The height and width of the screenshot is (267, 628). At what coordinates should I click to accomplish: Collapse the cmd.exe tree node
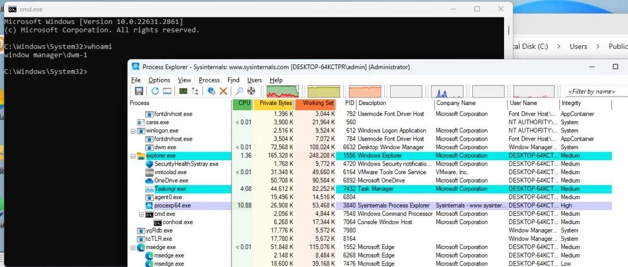coord(141,214)
